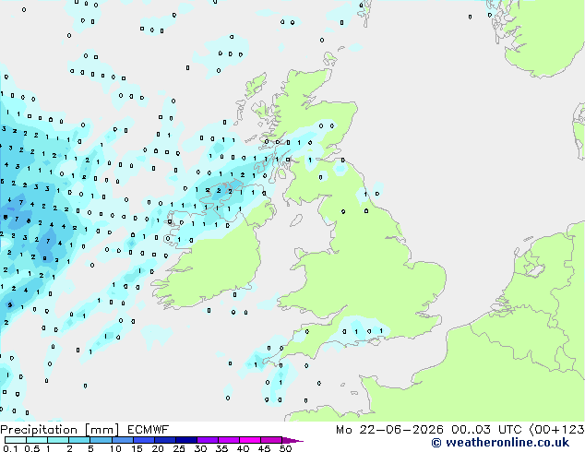The width and height of the screenshot is (585, 452).
Task: Open the weatheronline.co.uk link
Action: click(500, 443)
